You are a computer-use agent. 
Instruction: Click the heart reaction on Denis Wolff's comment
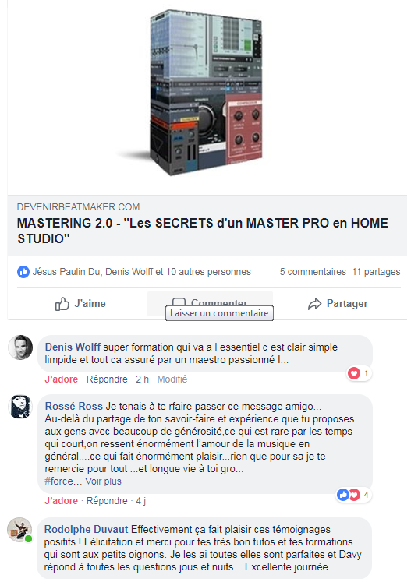pos(354,373)
